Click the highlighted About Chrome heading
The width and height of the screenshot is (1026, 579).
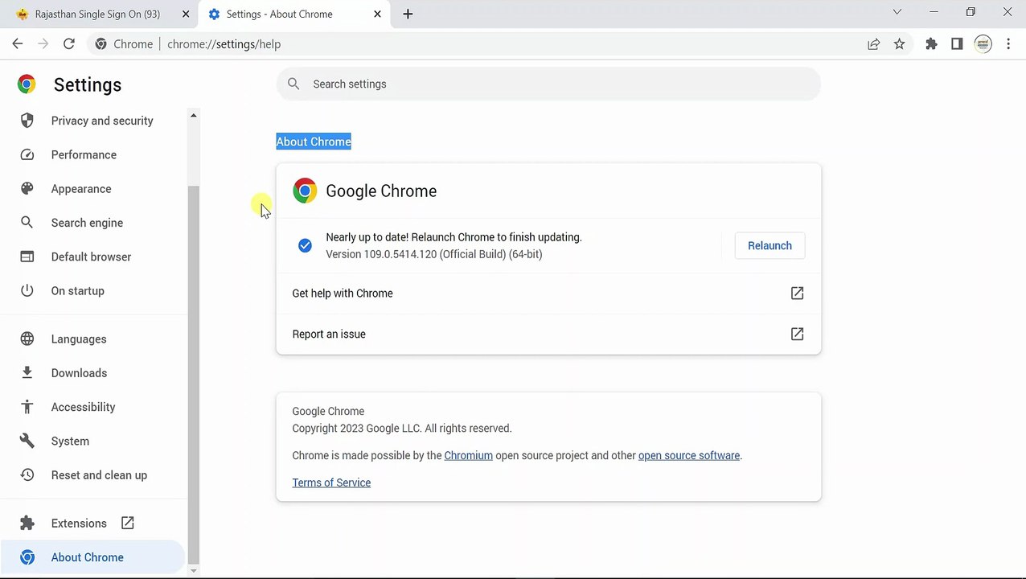point(314,142)
